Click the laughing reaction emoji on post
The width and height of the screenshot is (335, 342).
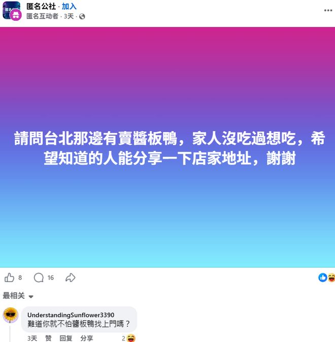(x=331, y=277)
